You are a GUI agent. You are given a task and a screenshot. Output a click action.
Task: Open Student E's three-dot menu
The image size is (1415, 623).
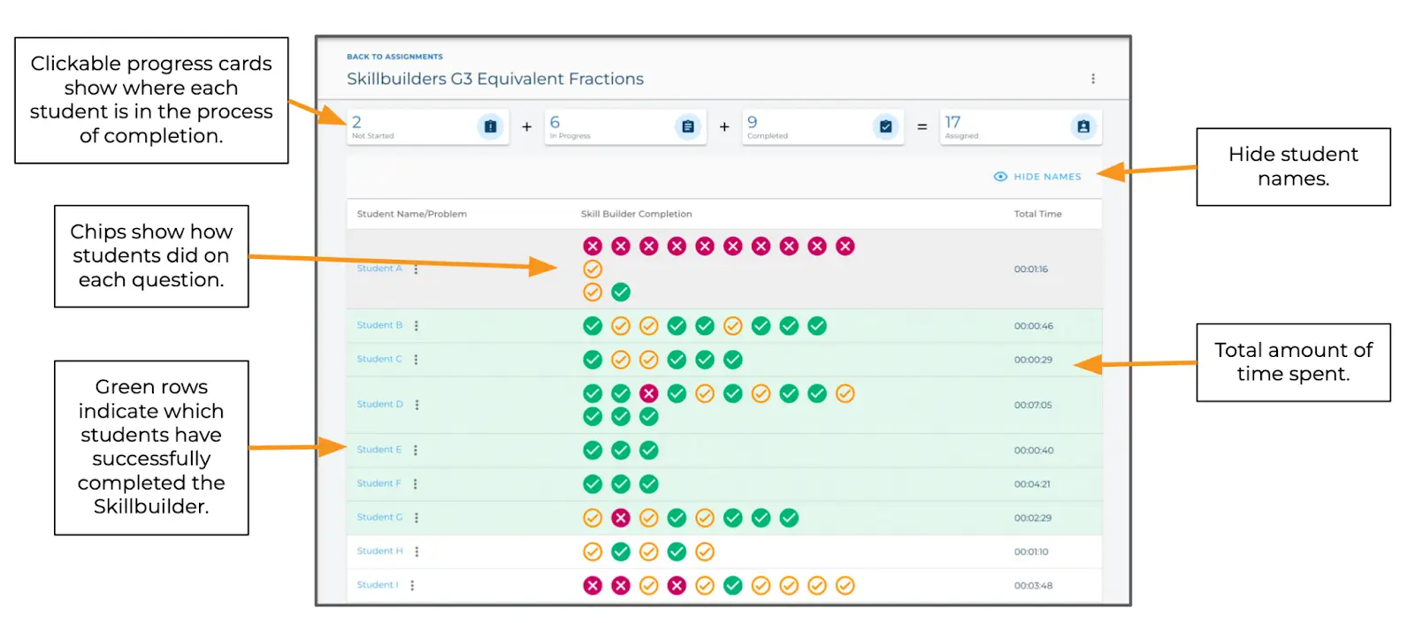[x=416, y=451]
